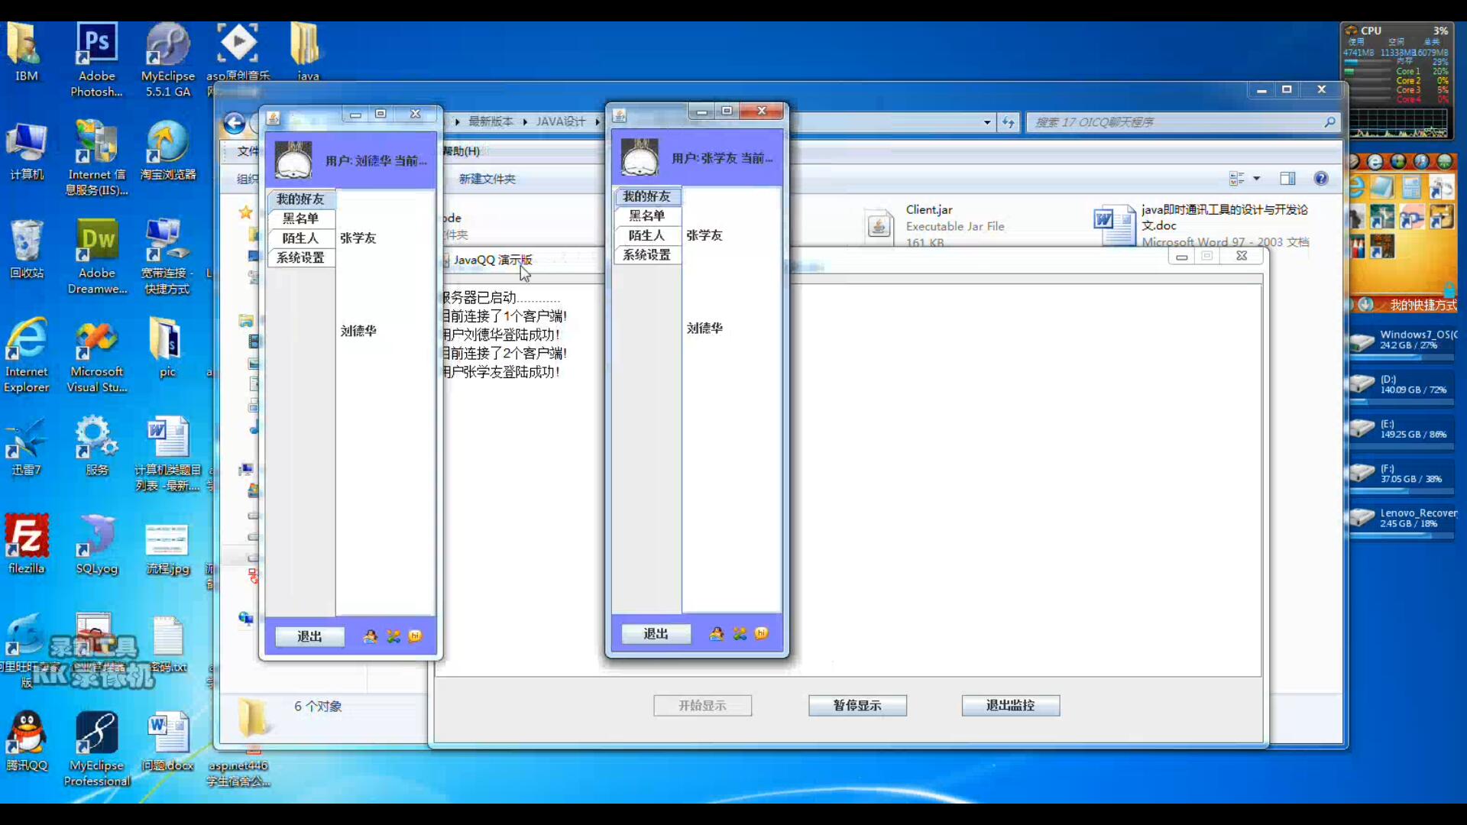Select 系统设置 tab in 张学友 window
1467x825 pixels.
click(646, 255)
